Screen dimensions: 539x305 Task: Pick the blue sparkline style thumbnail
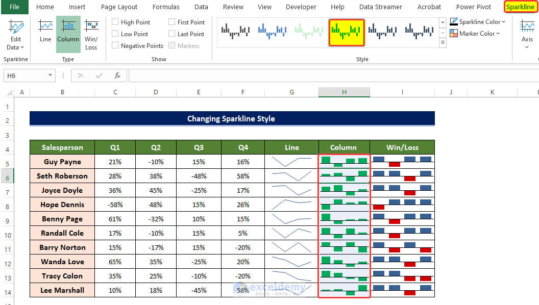click(x=273, y=32)
